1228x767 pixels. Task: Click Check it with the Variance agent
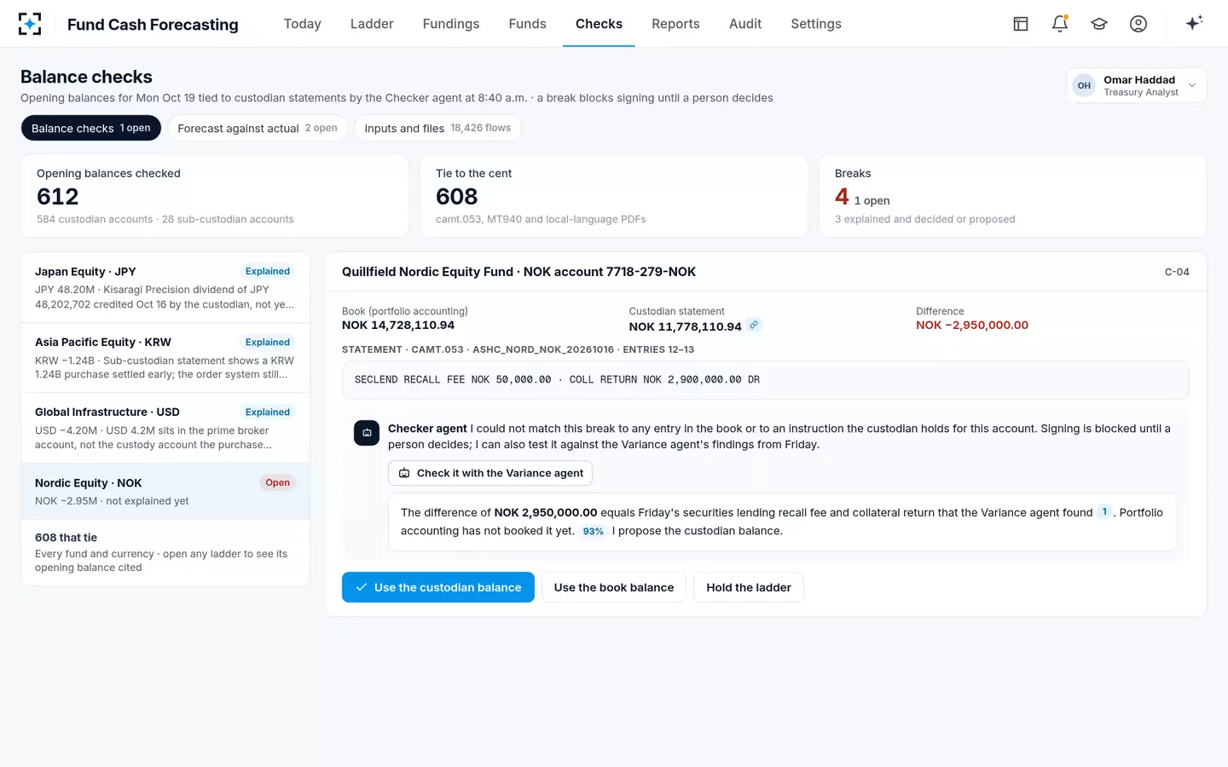point(490,473)
